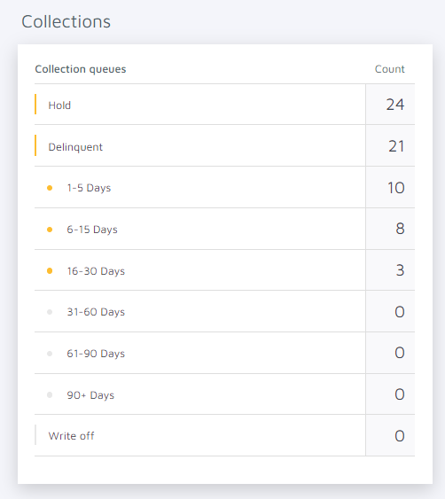Click the orange dot beside 16-30 Days
The image size is (445, 499).
point(50,271)
